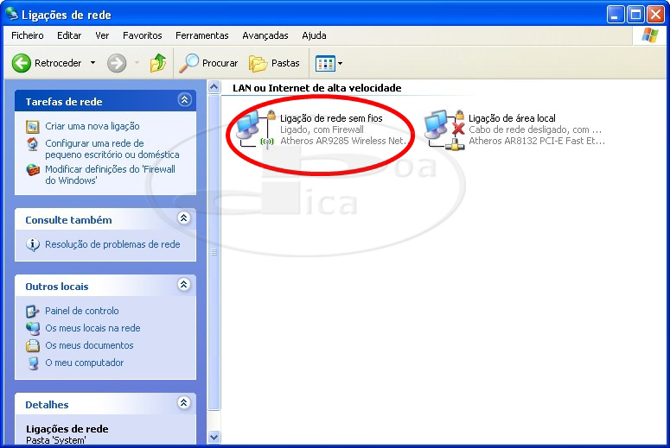Open the Favoritos menu
This screenshot has width=670, height=448.
143,35
